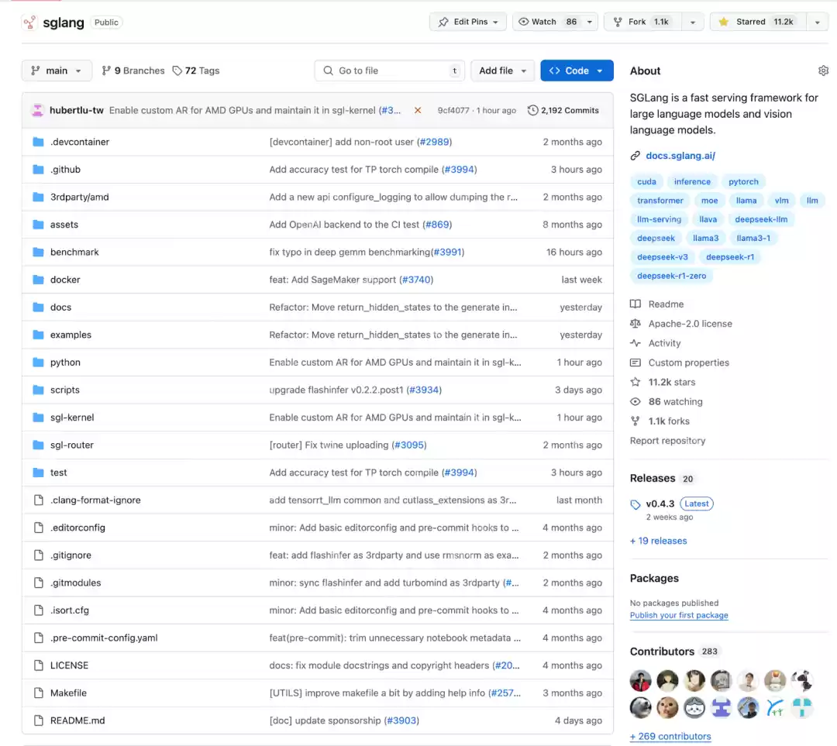Expand the Add file dropdown
Screen dimensions: 837x746
click(x=502, y=70)
